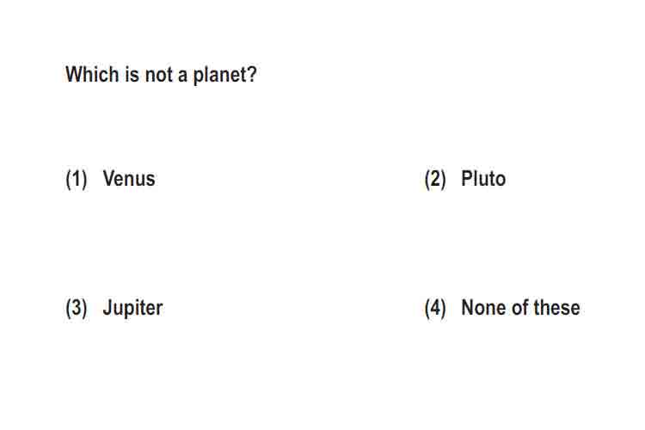Click the word planet in the question

pos(219,76)
